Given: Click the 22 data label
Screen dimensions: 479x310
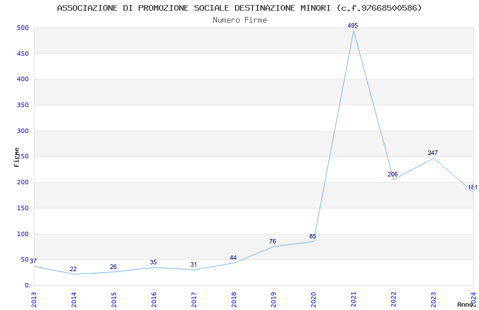Looking at the screenshot, I should pyautogui.click(x=73, y=269).
